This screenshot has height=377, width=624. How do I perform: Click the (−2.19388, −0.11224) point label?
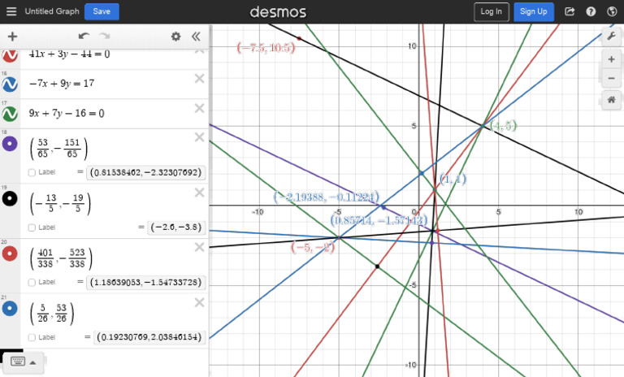[327, 197]
